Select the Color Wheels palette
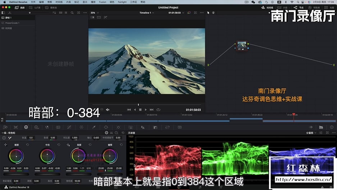 [x=26, y=127]
